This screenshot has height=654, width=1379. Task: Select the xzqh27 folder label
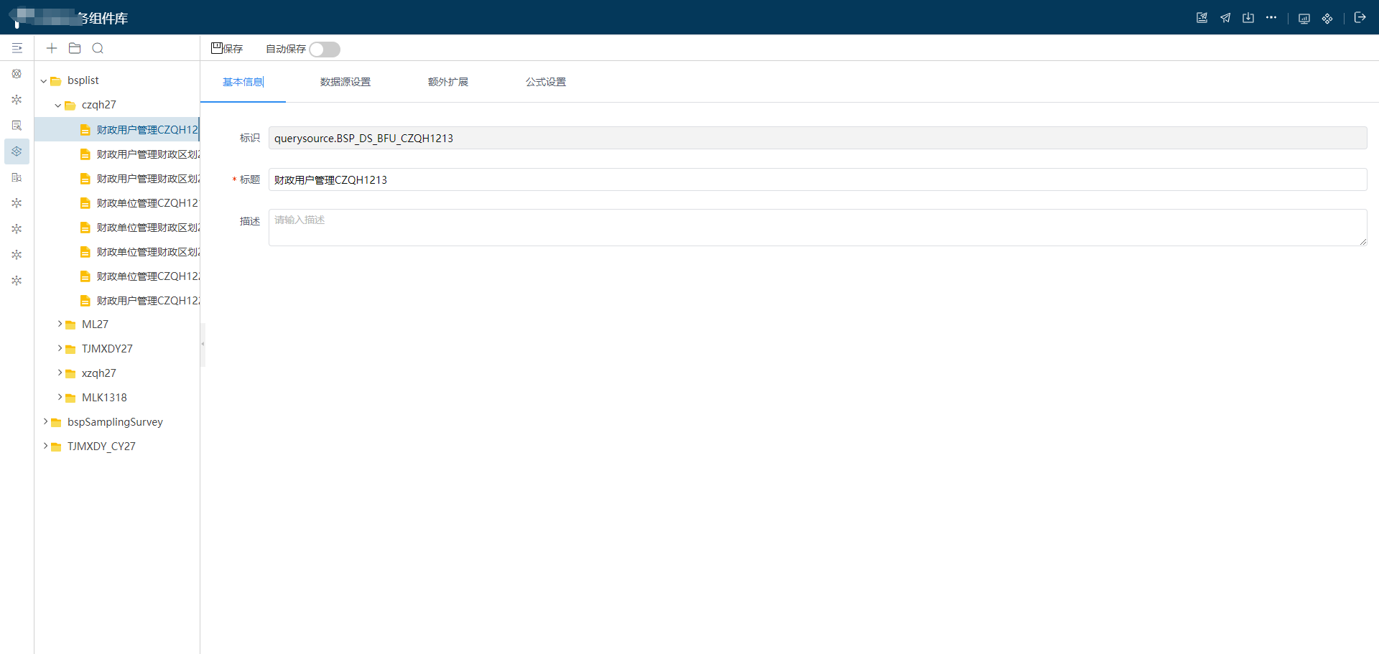pyautogui.click(x=99, y=373)
